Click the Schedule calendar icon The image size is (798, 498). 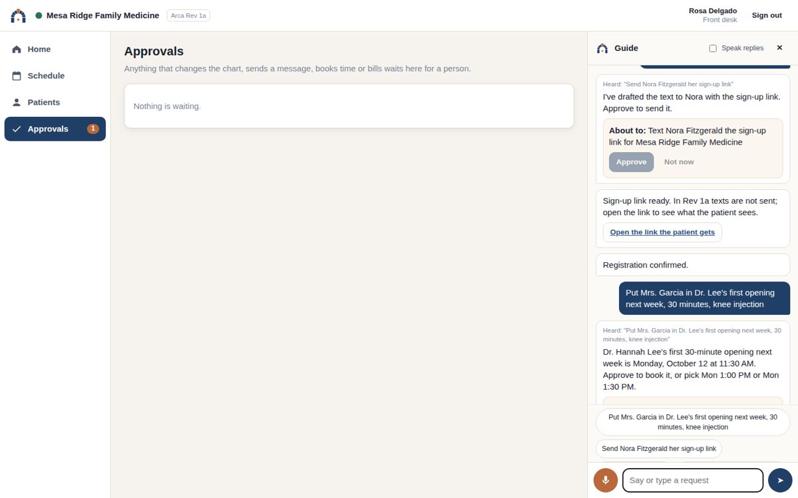[x=17, y=76]
